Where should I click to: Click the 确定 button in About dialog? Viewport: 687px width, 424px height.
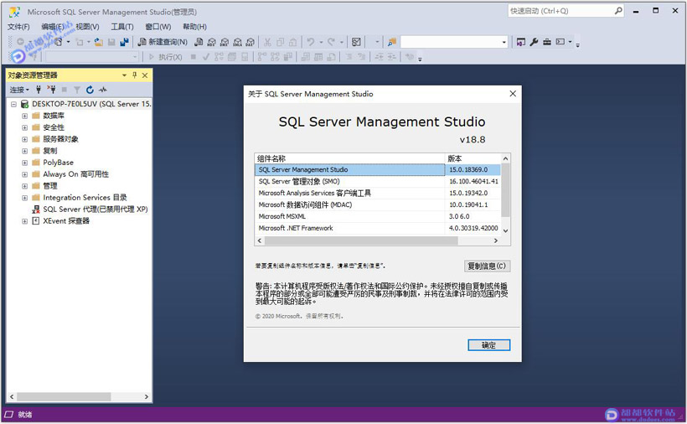(488, 345)
